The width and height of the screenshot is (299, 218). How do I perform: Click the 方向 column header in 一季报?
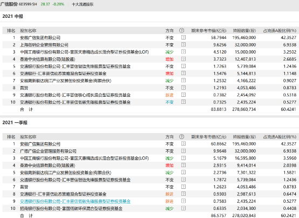(169, 137)
